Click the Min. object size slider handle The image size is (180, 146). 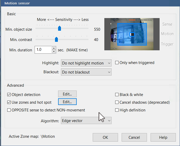59,28
